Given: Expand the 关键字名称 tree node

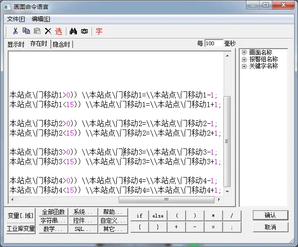Looking at the screenshot, I should [244, 66].
